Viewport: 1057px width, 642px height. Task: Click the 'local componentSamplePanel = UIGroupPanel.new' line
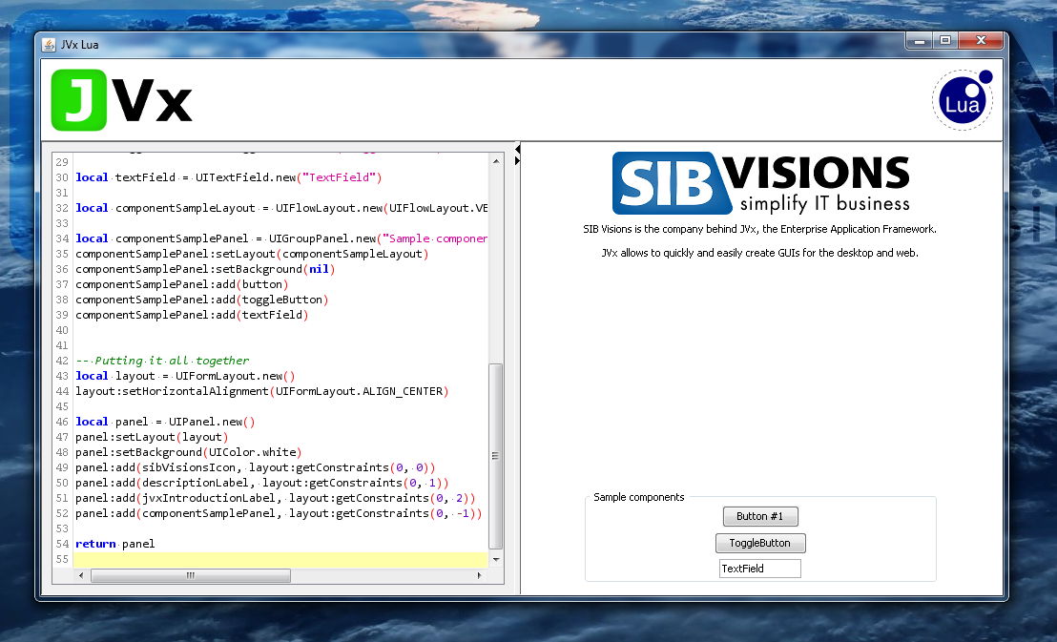pyautogui.click(x=281, y=238)
